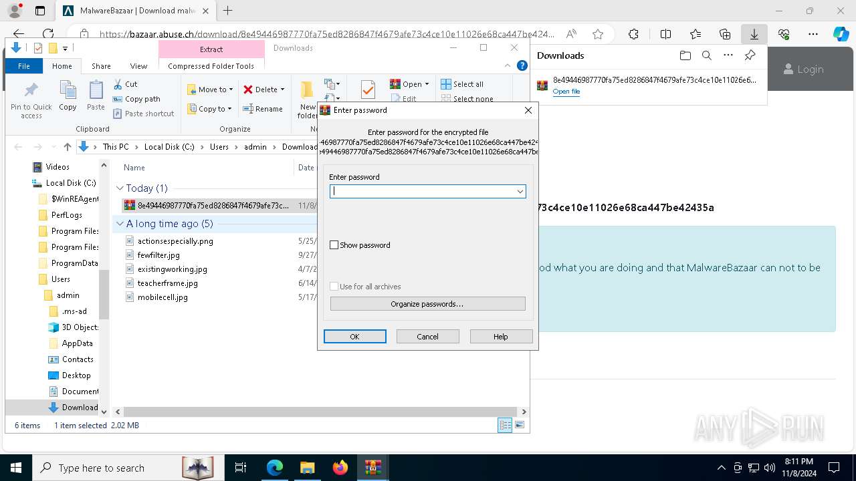
Task: Toggle Edge split screen icon
Action: pos(665,34)
